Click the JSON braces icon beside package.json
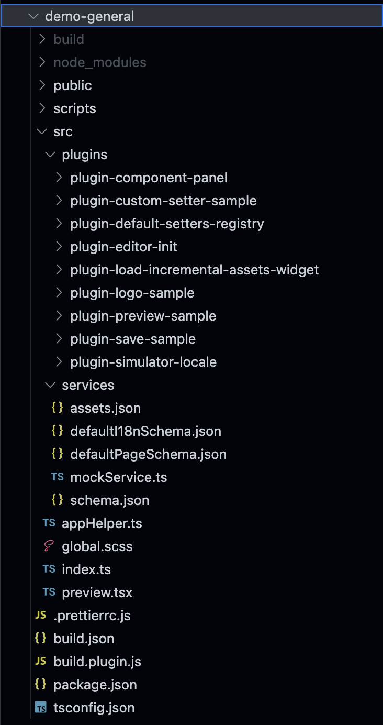Screen dimensions: 383x725 [x=40, y=685]
